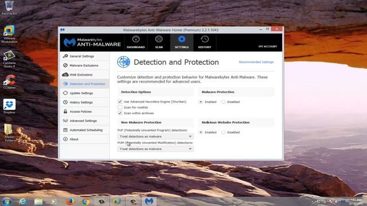Image resolution: width=367 pixels, height=206 pixels.
Task: Enable Scan for rootkits checkbox
Action: (120, 107)
